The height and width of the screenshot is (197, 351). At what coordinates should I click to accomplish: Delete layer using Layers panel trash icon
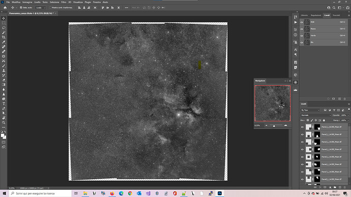345,187
